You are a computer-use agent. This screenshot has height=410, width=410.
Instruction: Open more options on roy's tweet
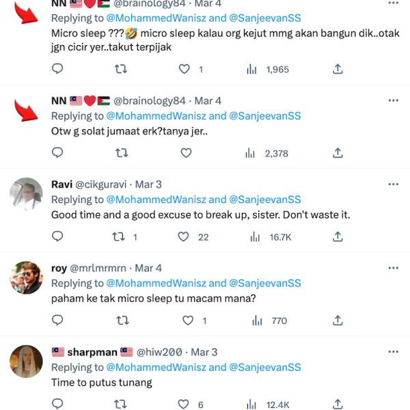(x=394, y=268)
